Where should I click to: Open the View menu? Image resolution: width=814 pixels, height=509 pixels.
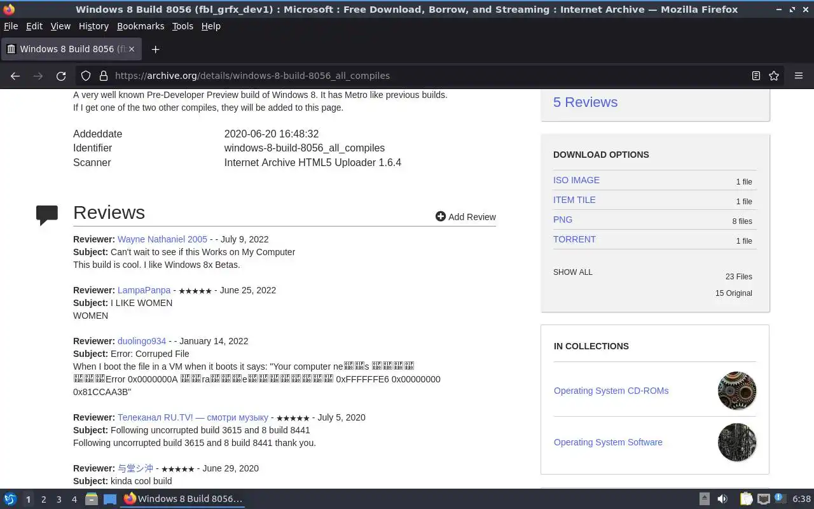tap(60, 26)
